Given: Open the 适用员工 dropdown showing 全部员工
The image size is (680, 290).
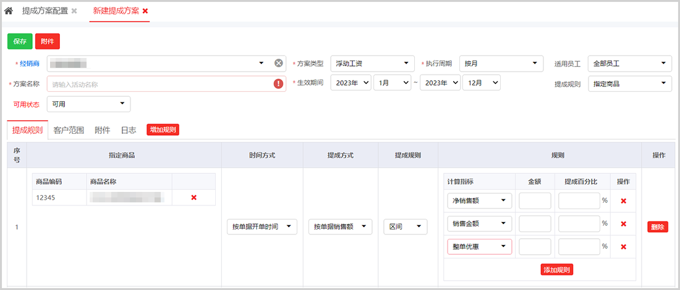Looking at the screenshot, I should tap(629, 64).
